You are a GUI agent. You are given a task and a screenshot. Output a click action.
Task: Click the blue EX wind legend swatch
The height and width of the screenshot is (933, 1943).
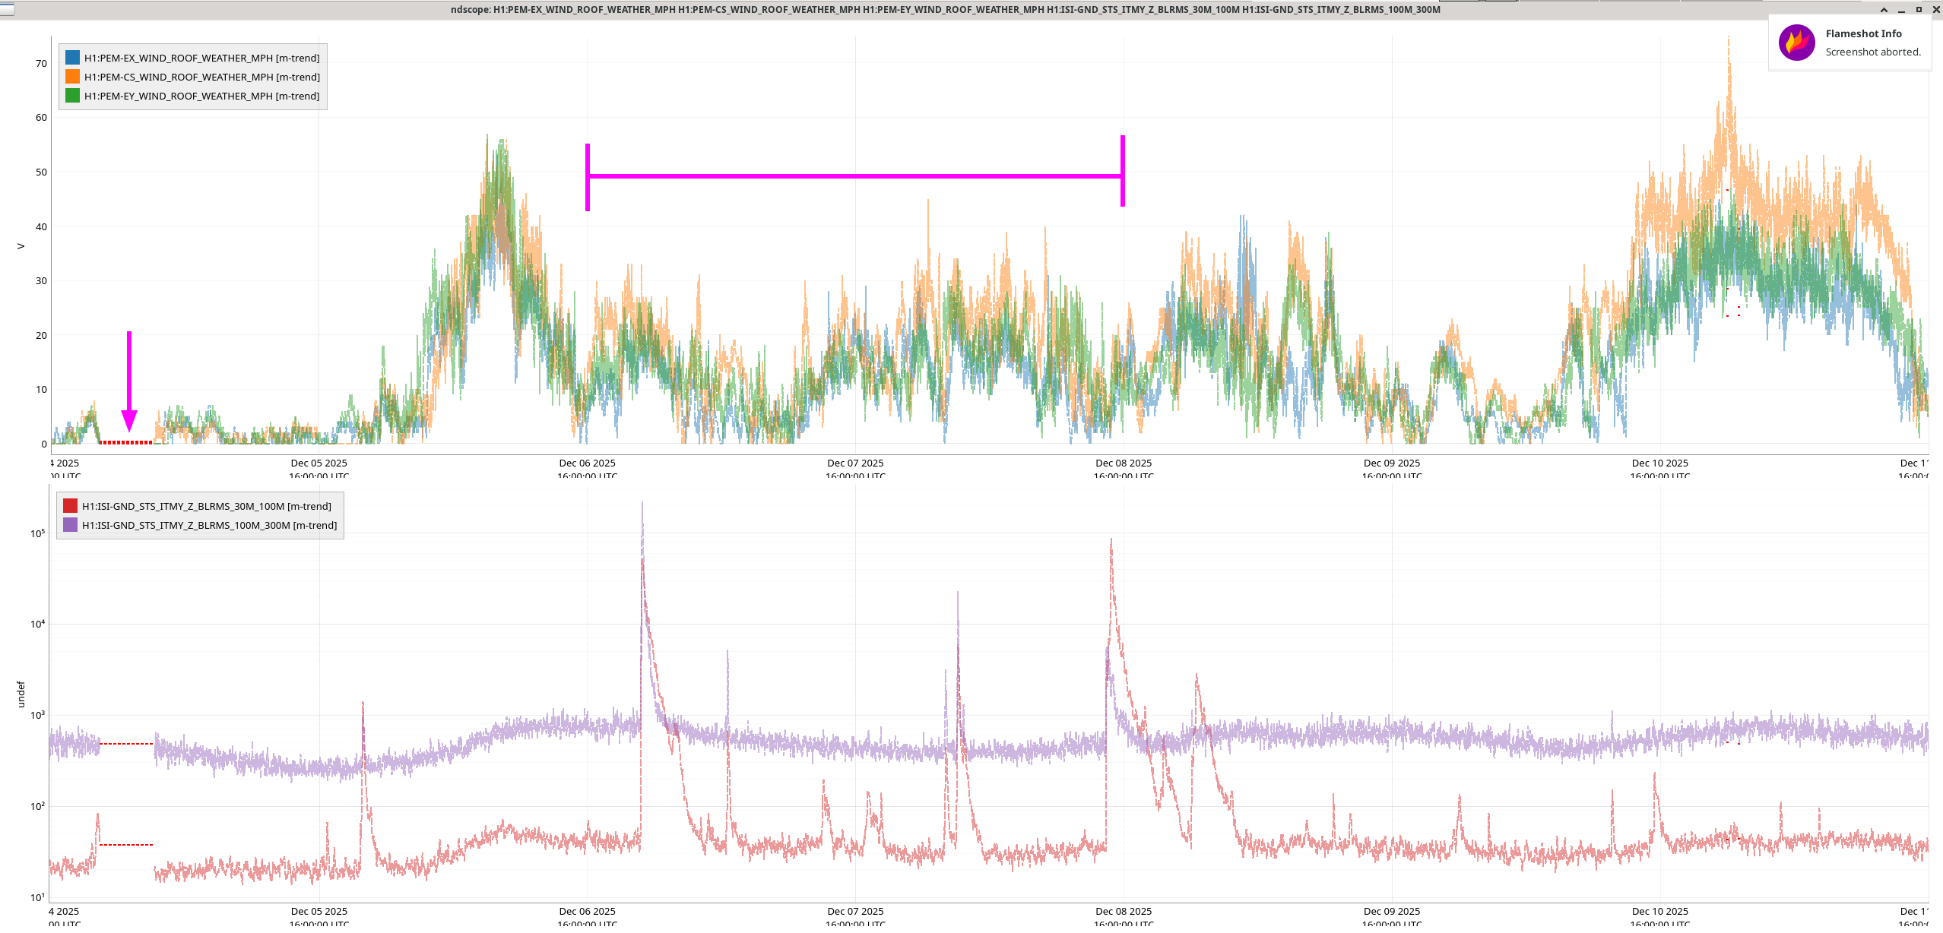(72, 58)
